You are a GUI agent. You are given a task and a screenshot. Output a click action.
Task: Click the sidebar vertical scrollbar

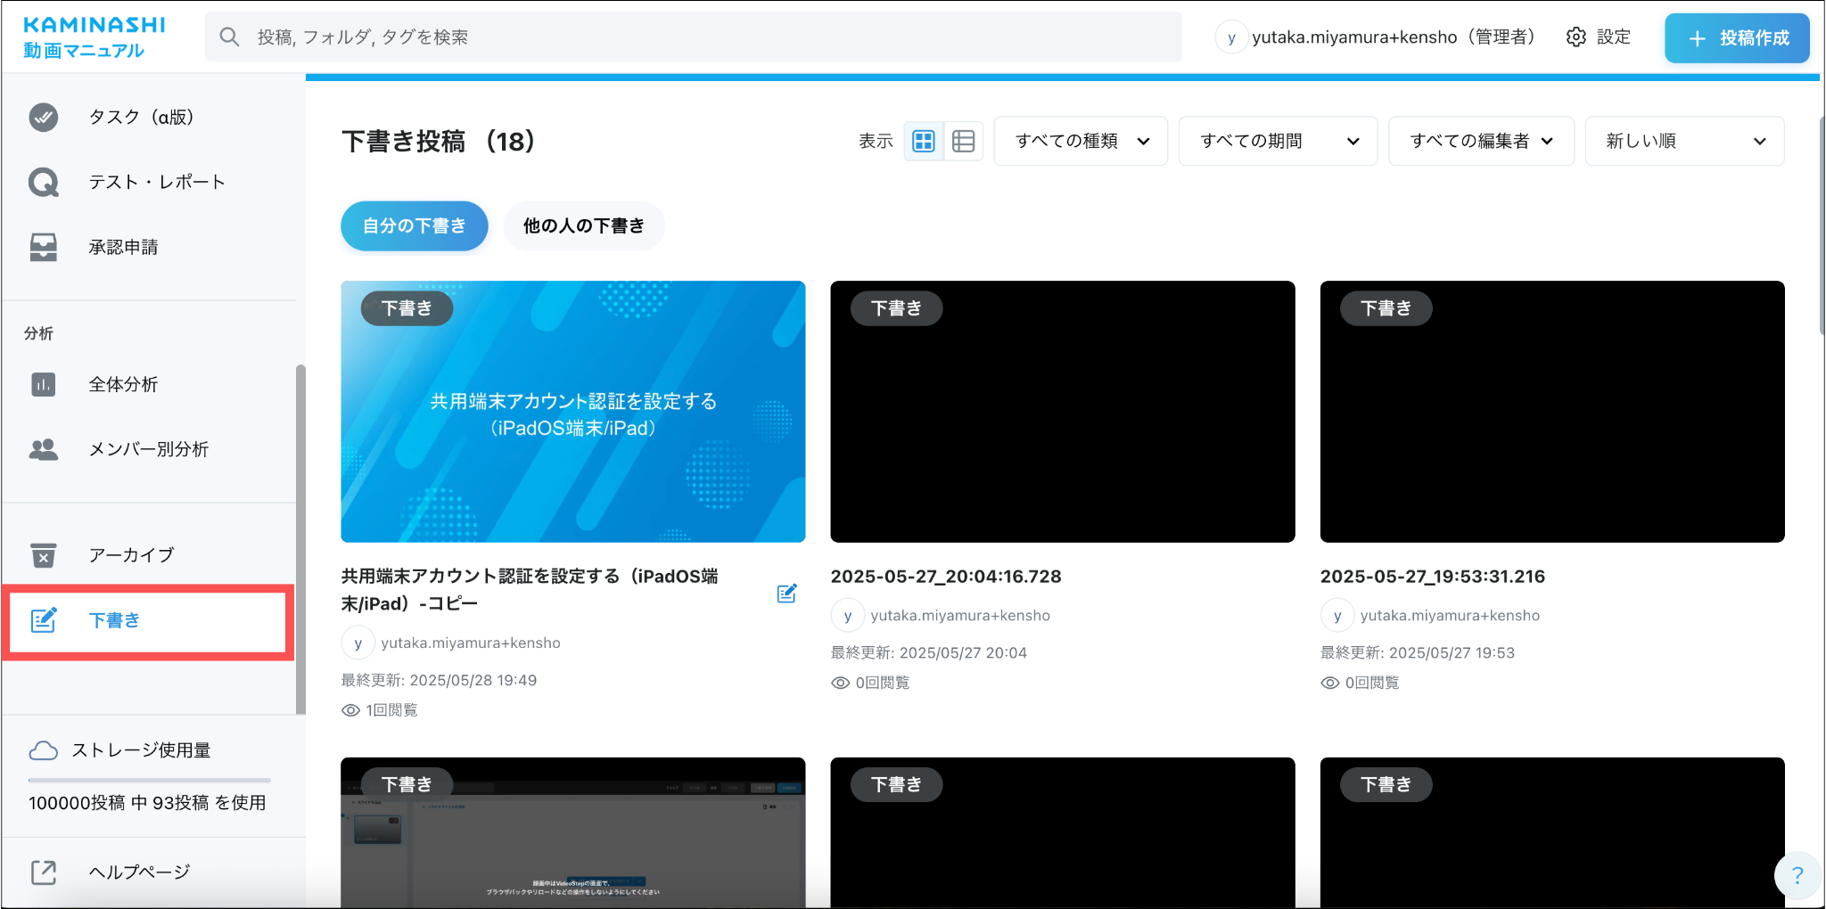[x=300, y=539]
